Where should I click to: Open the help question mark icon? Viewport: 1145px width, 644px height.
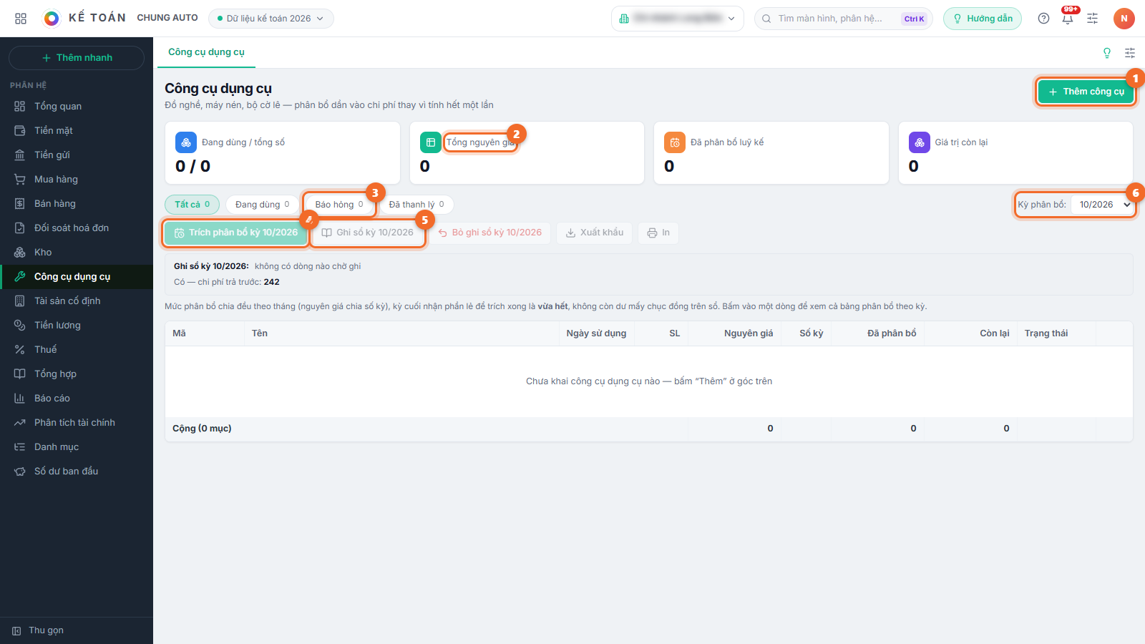click(x=1043, y=19)
